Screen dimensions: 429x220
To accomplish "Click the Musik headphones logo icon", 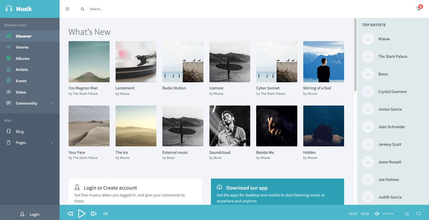I will point(9,9).
